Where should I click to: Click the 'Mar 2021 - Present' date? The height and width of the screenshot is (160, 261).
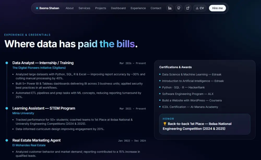pyautogui.click(x=133, y=109)
